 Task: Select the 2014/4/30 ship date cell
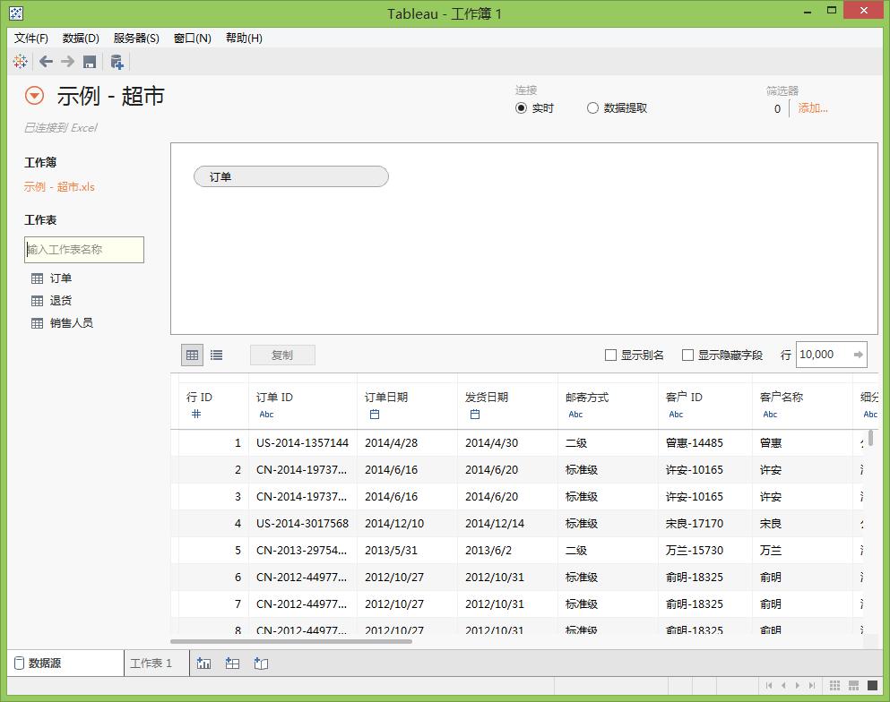tap(507, 443)
